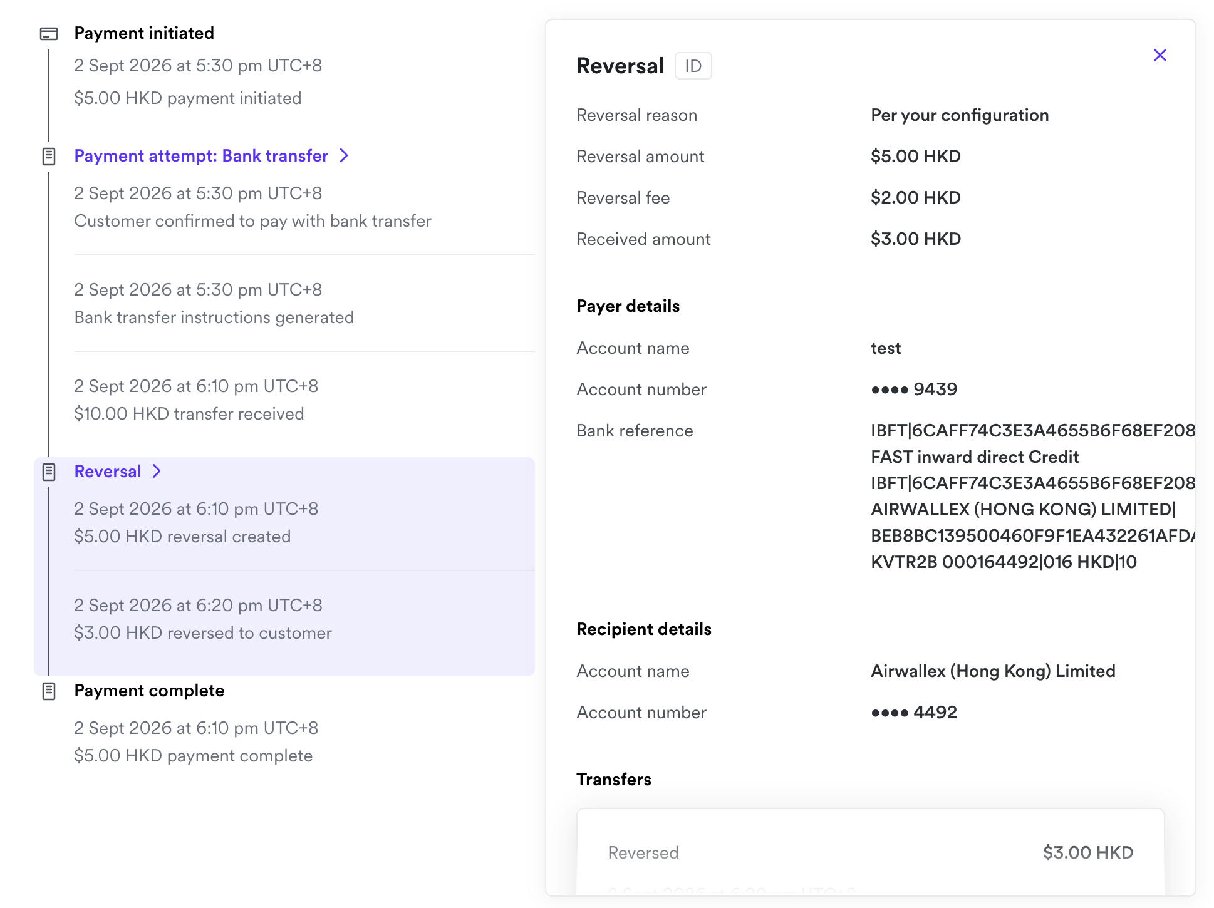Viewport: 1214px width, 908px height.
Task: Select '$5.00 HKD payment complete' entry
Action: (x=193, y=756)
